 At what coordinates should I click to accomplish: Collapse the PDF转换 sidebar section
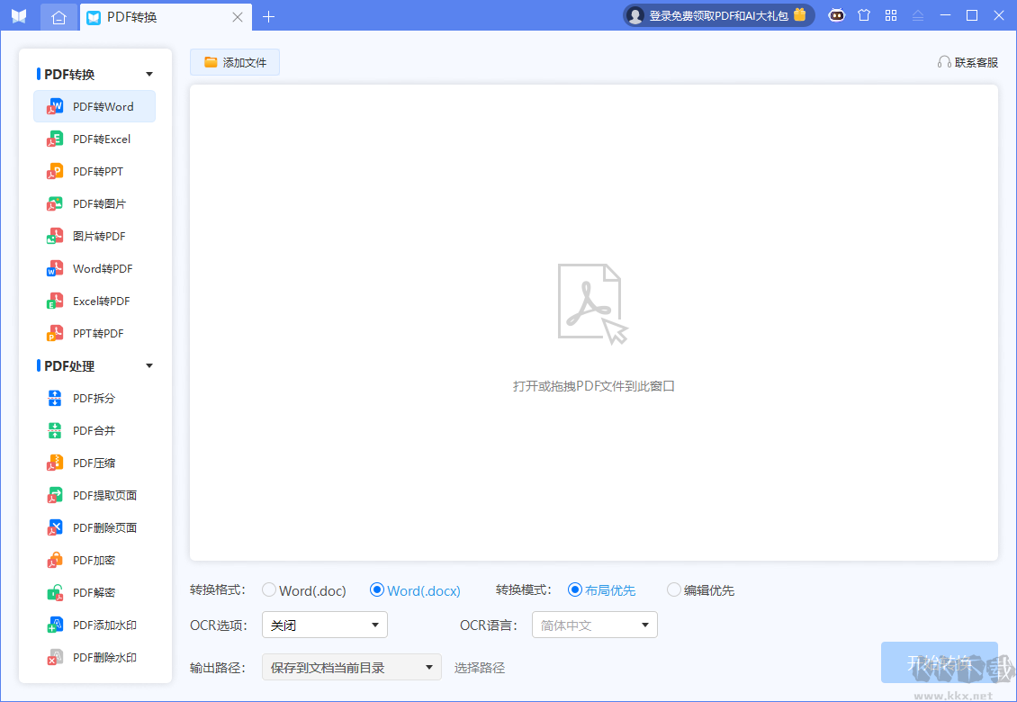click(148, 74)
